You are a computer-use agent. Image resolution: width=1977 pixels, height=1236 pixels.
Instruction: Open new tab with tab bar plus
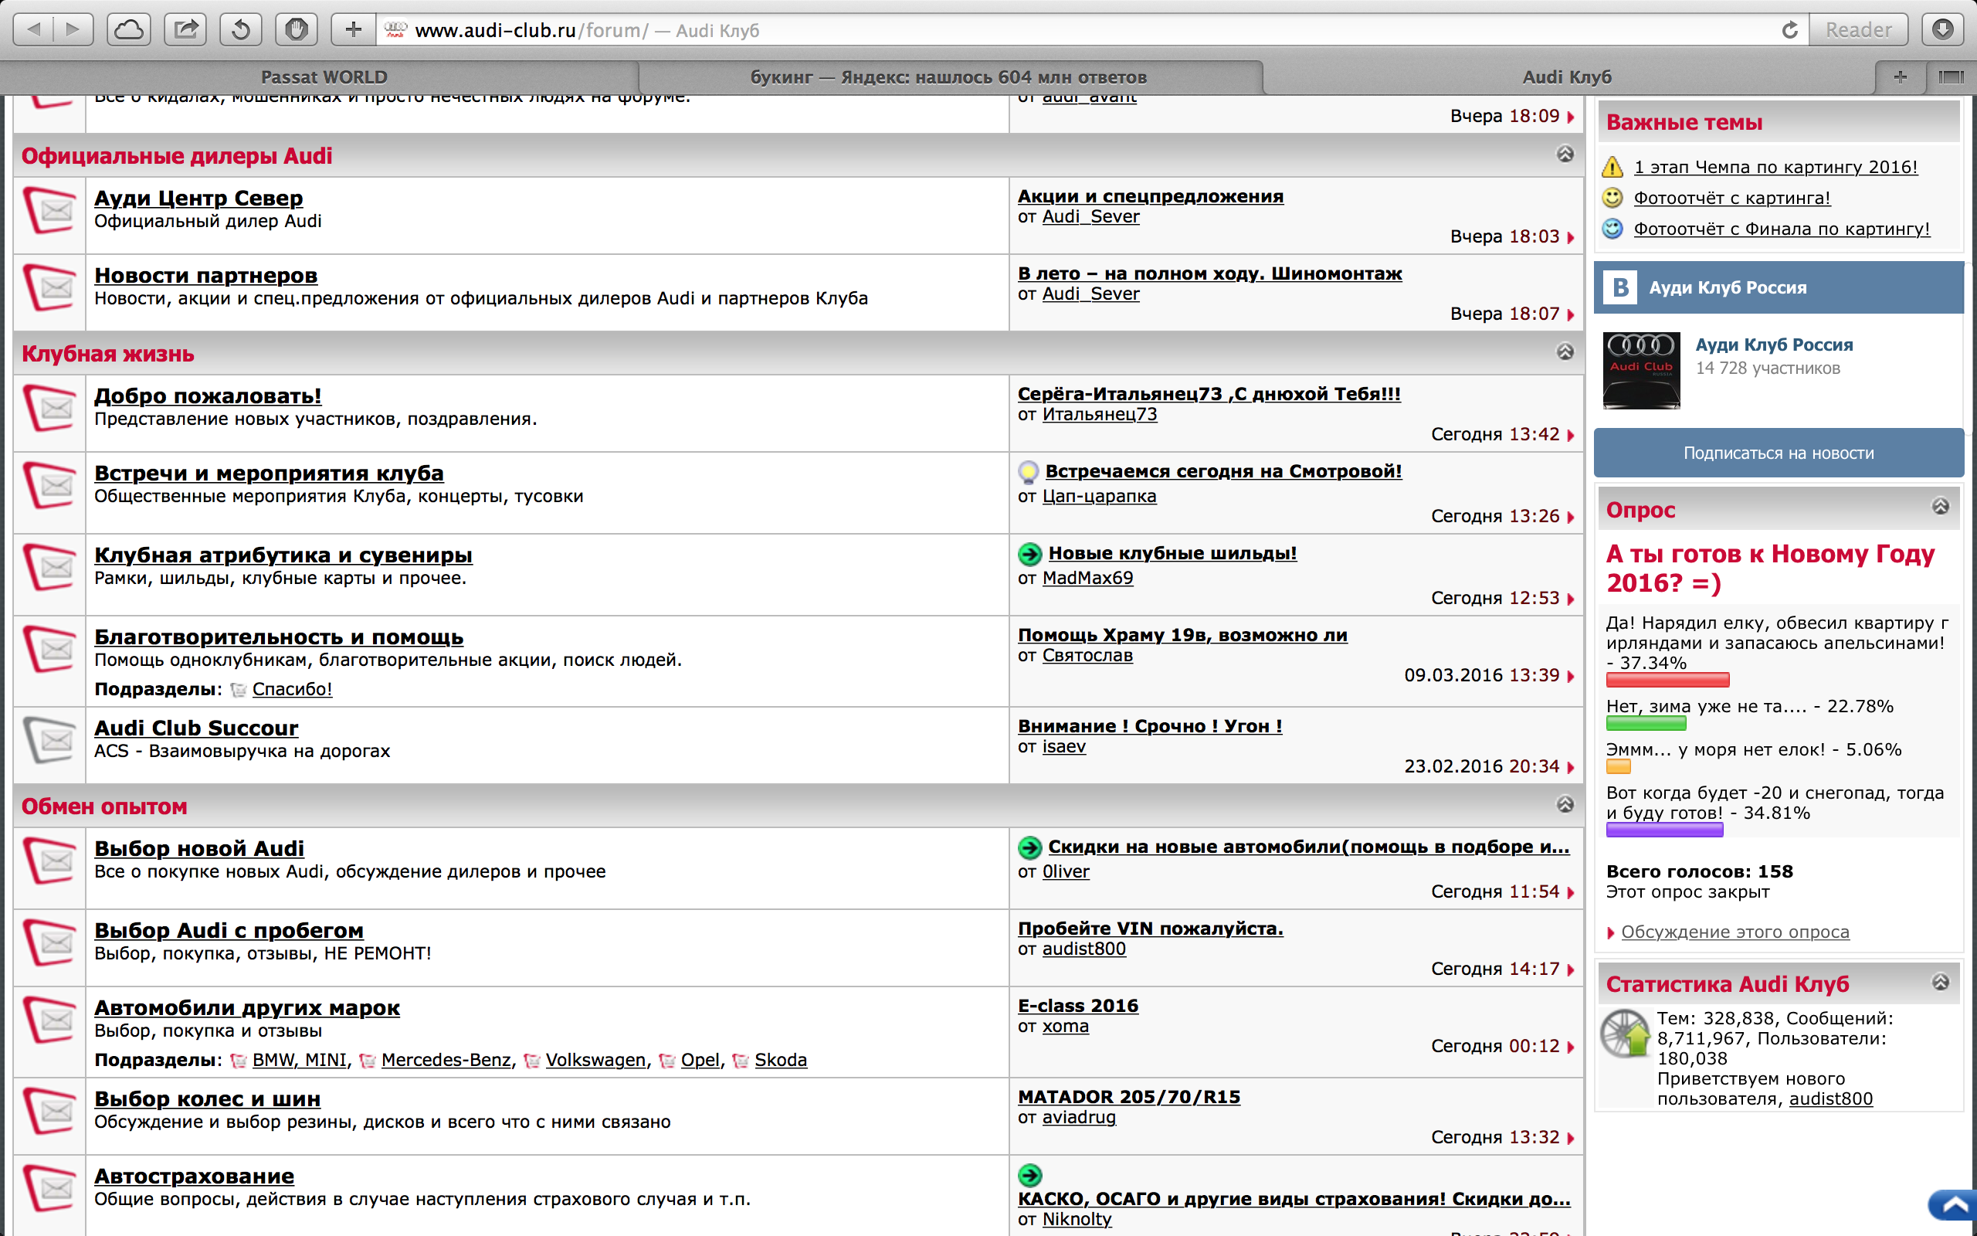click(x=1901, y=76)
